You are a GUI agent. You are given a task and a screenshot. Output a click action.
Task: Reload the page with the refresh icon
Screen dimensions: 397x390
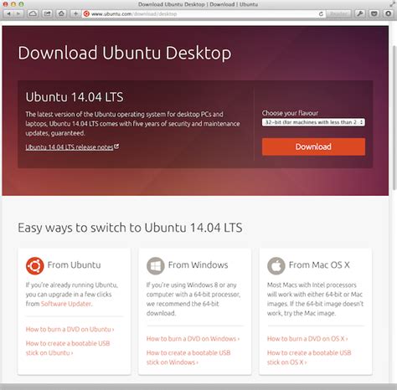[x=321, y=13]
